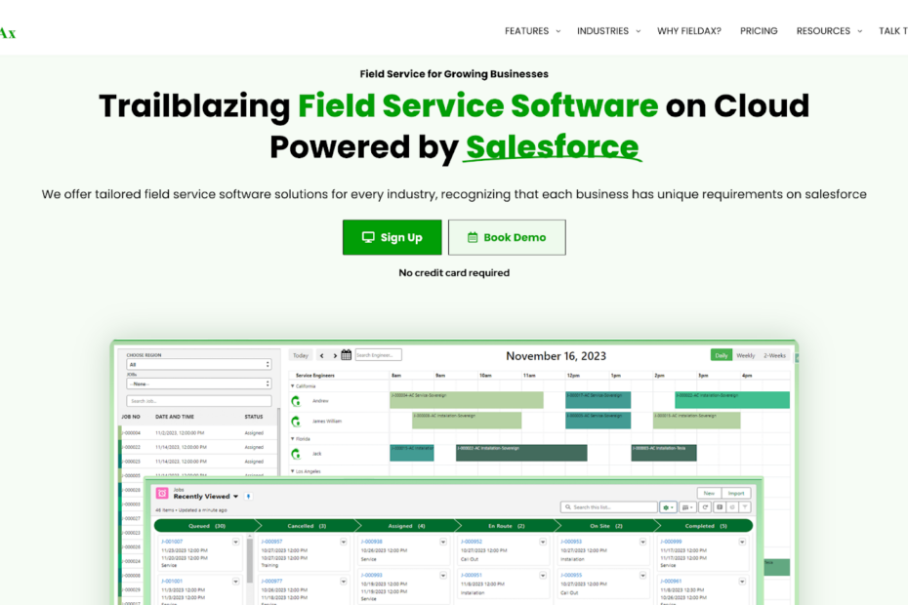Open the action menu on card J-000957

click(344, 542)
